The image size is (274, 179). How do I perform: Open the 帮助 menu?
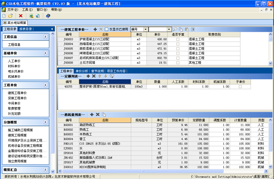point(57,9)
